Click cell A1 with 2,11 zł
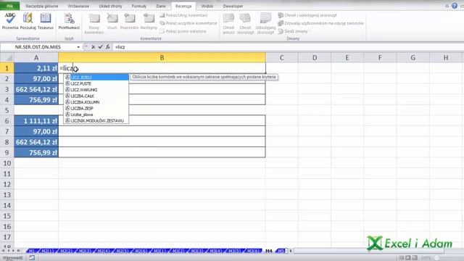Viewport: 464px width, 261px height. coord(36,68)
